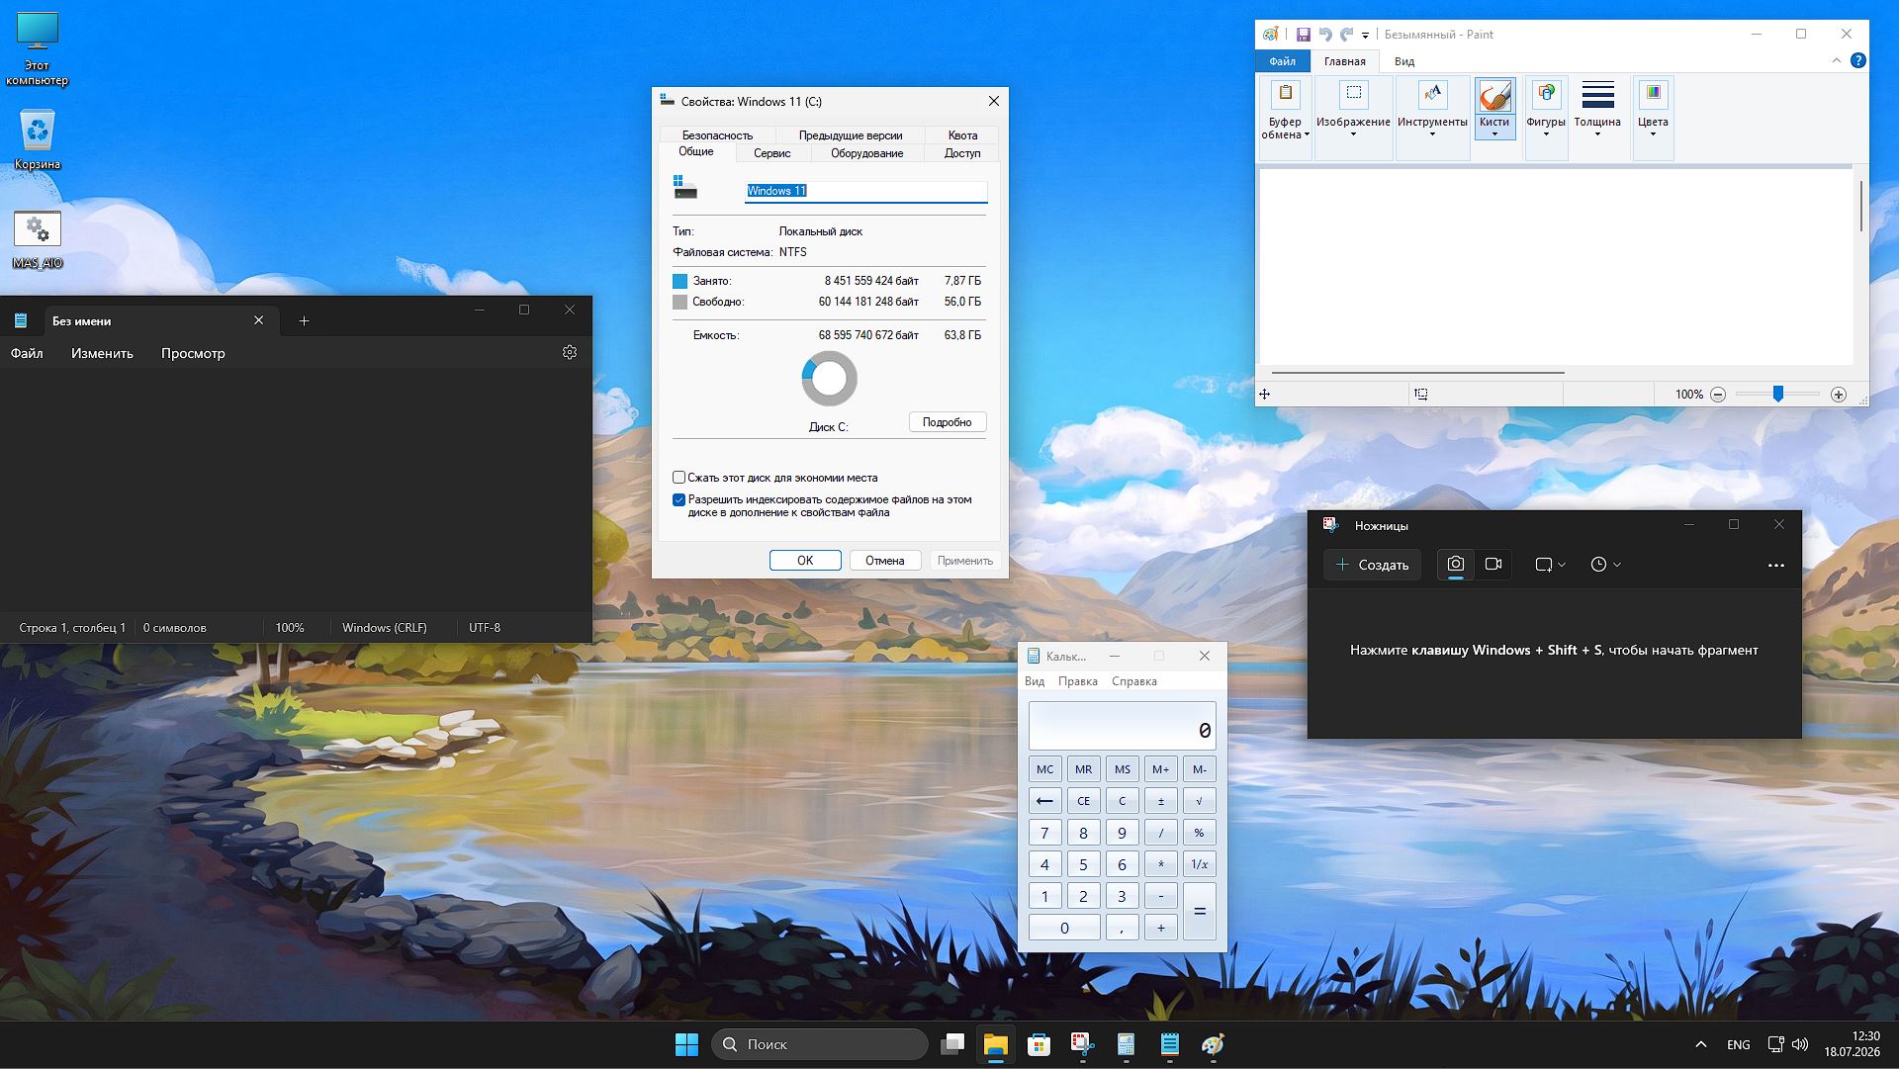Click calculator MS memory button
Viewport: 1899px width, 1069px height.
point(1122,769)
